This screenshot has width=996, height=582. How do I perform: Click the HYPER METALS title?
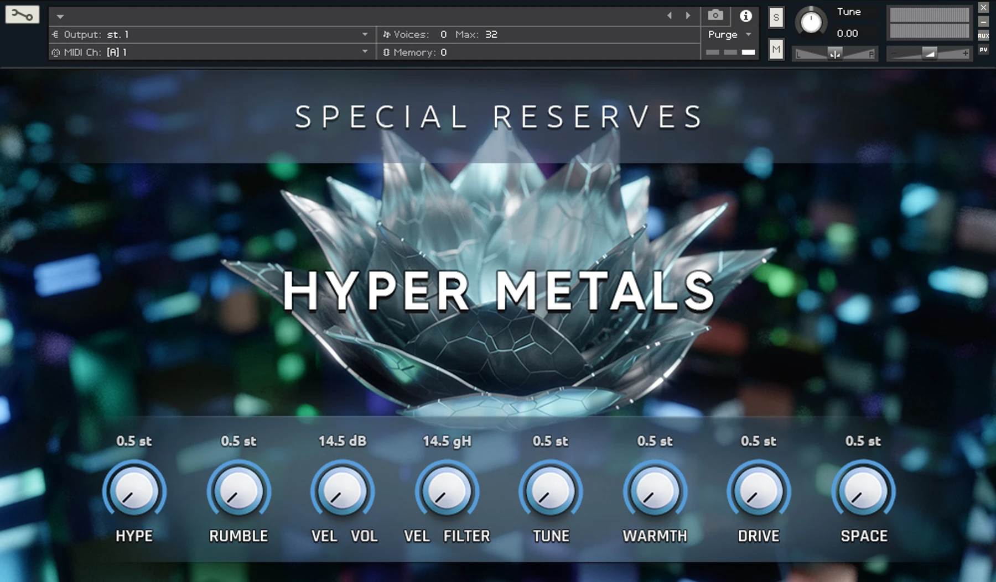pyautogui.click(x=499, y=291)
